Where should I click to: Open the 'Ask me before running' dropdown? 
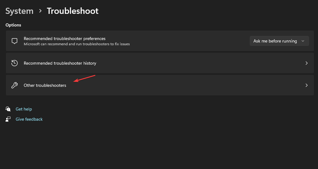click(x=279, y=41)
